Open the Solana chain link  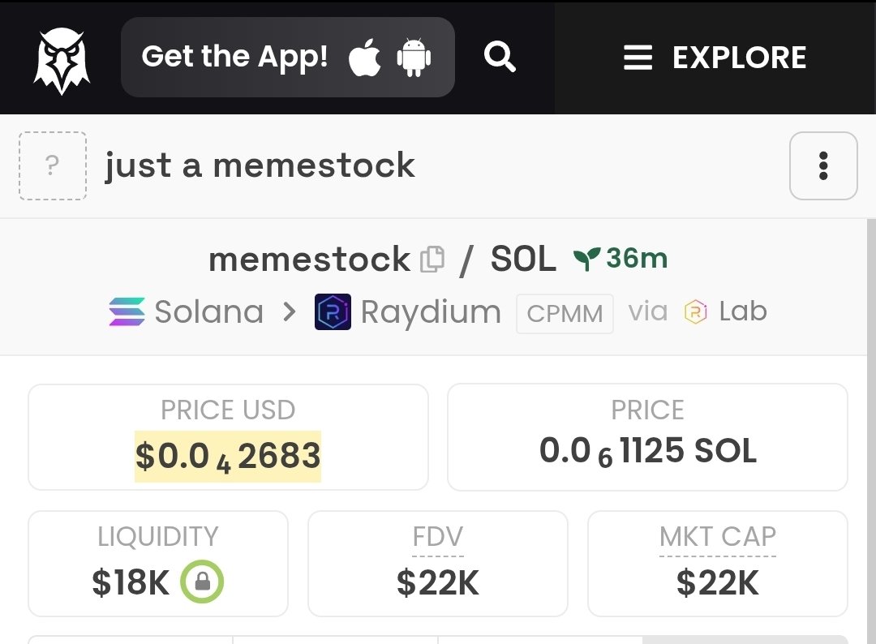pos(186,311)
